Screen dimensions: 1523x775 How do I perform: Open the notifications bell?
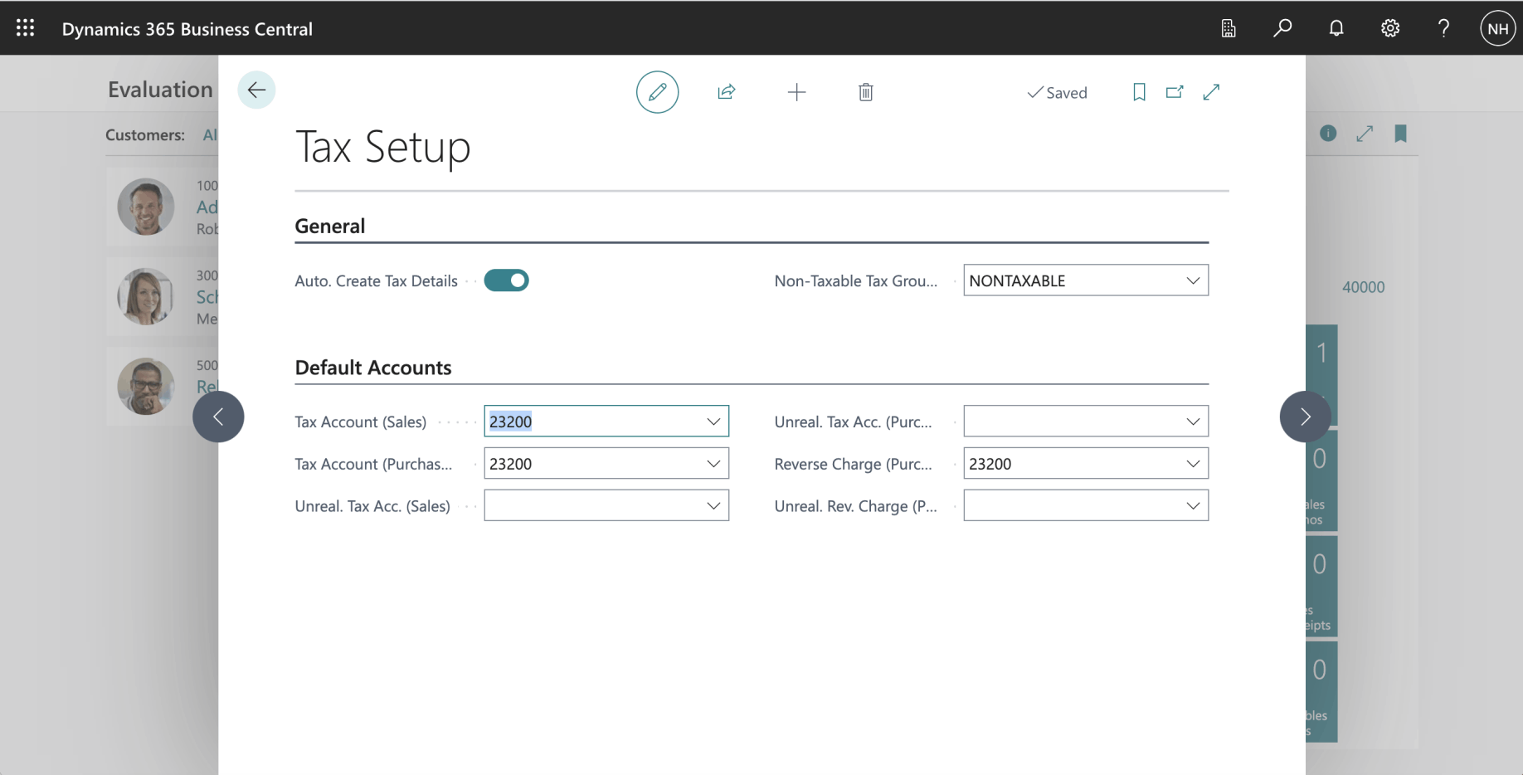pyautogui.click(x=1336, y=28)
